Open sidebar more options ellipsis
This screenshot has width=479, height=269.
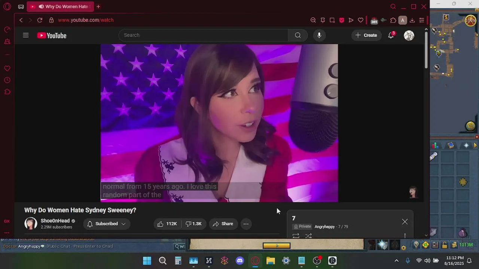tap(7, 232)
